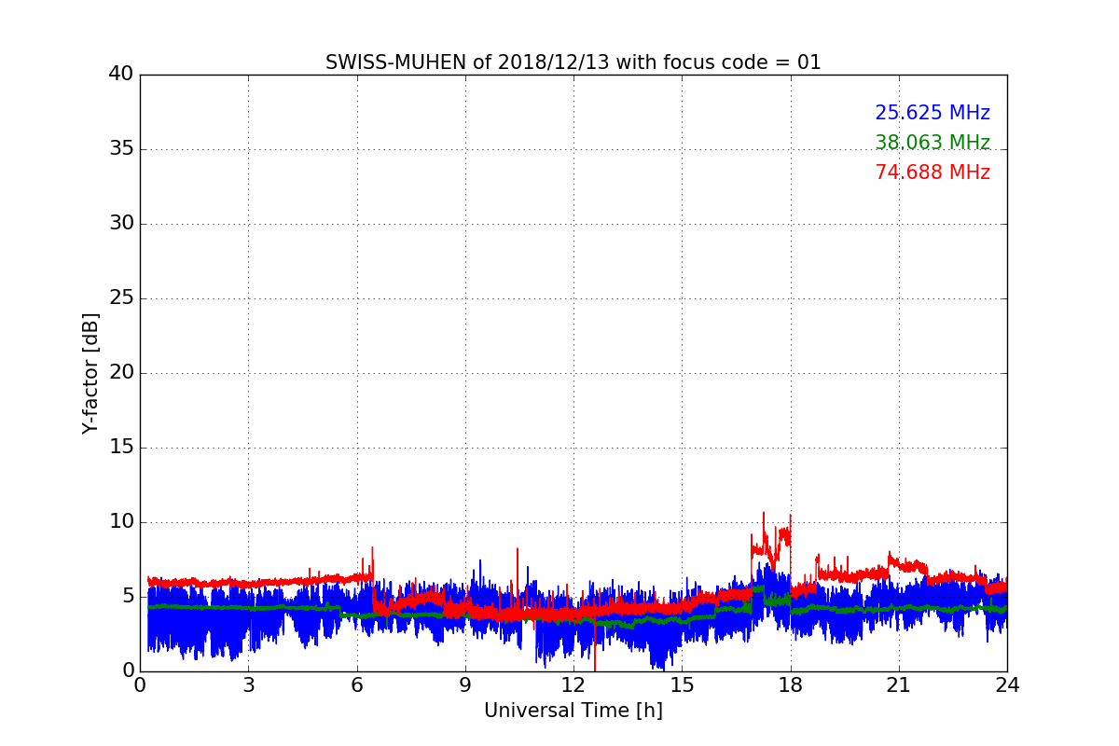The image size is (1119, 746).
Task: Click the Y-factor [dB] axis label
Action: coord(90,373)
